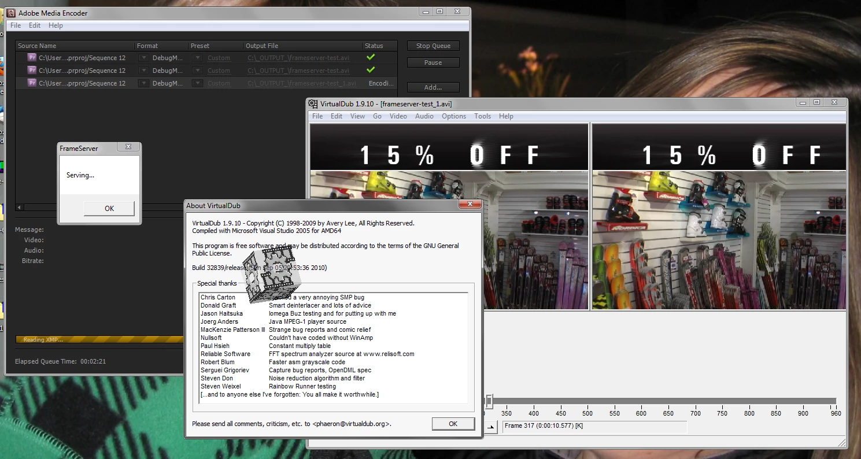Select the Nullsoft special thanks row
Image resolution: width=861 pixels, height=459 pixels.
(x=332, y=338)
